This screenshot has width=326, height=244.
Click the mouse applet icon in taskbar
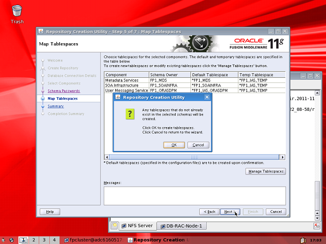pos(4,240)
